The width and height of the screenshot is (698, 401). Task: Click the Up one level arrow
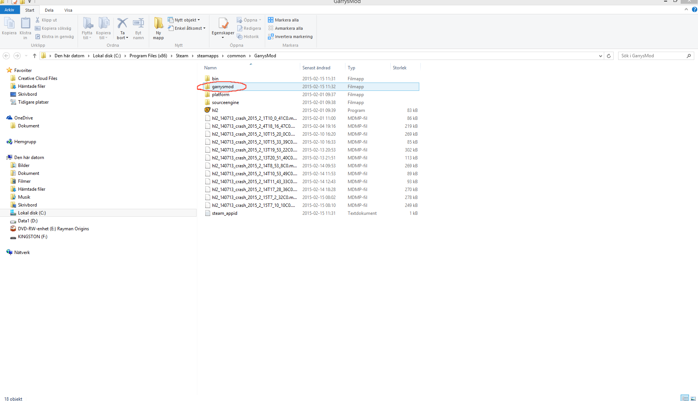(x=35, y=56)
